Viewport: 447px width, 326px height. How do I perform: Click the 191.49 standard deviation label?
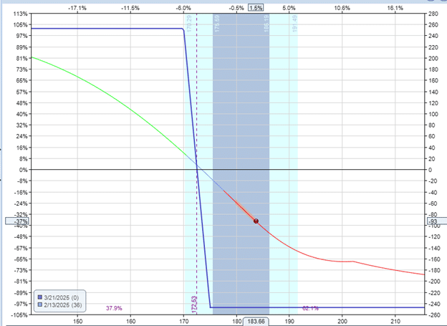pos(294,24)
